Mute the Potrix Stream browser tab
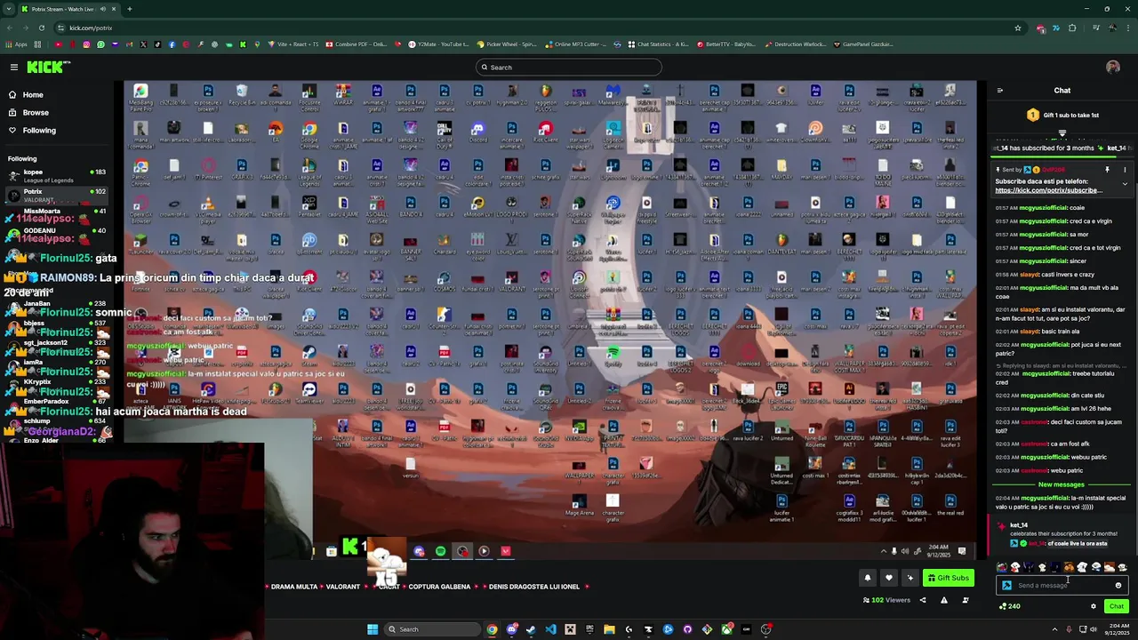 (102, 9)
